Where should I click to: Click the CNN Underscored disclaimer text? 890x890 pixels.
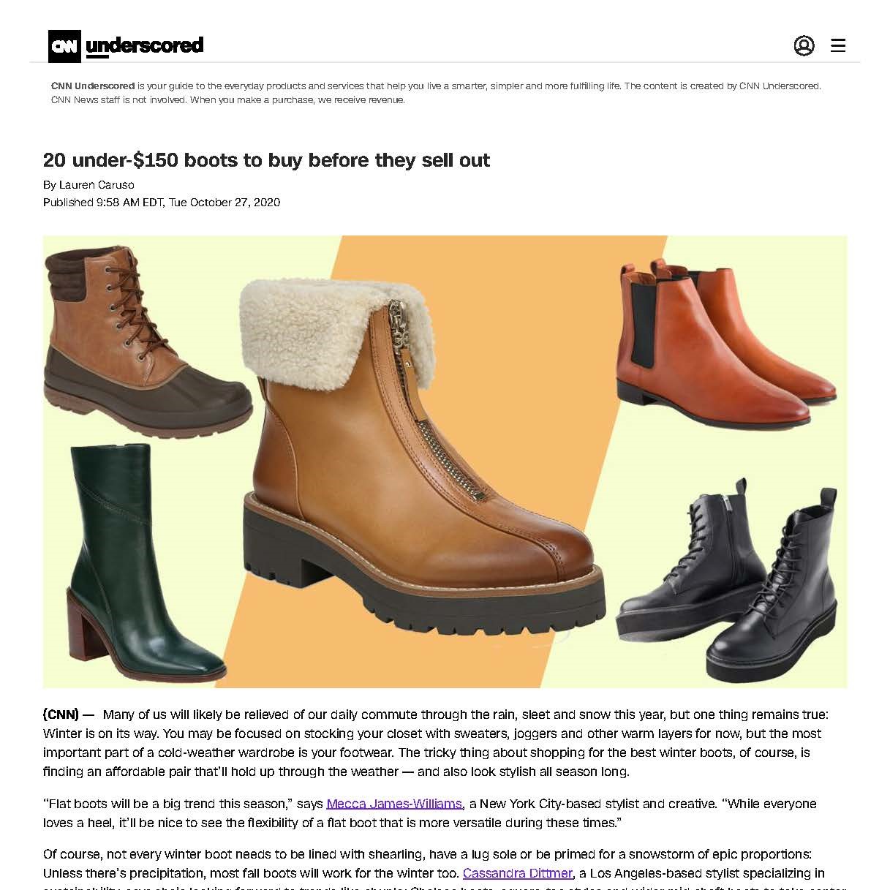436,93
